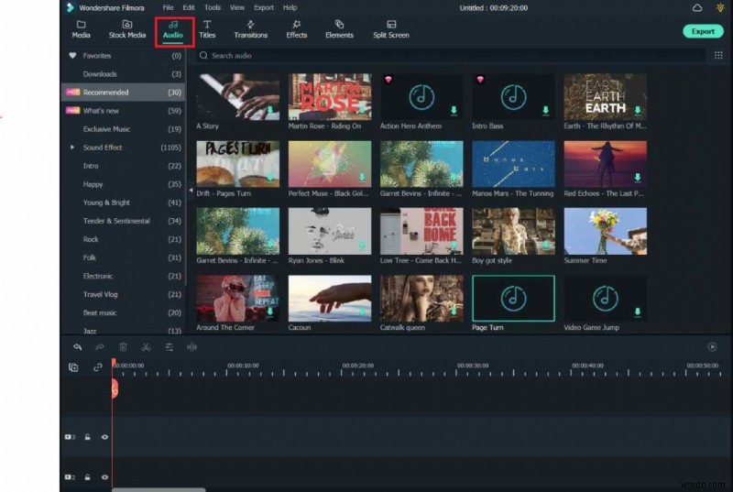Undo the last action in timeline toolbar
The width and height of the screenshot is (733, 492).
click(x=77, y=347)
